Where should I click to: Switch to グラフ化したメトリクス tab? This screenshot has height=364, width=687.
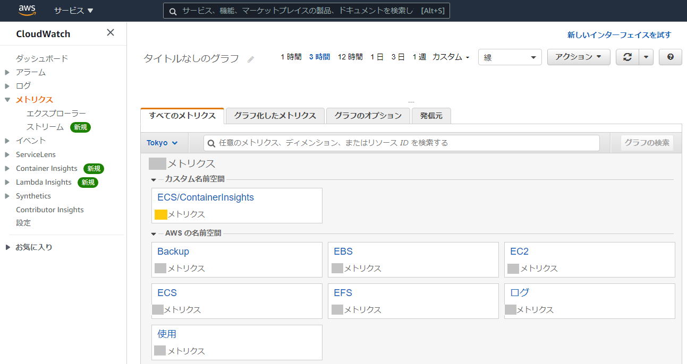tap(275, 116)
